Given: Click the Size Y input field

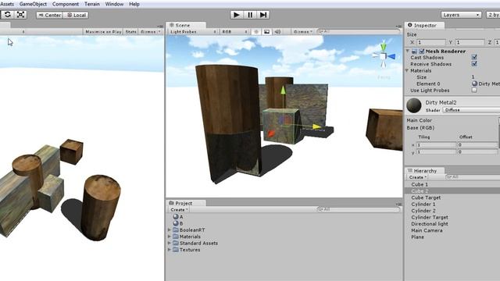Looking at the screenshot, I should [x=470, y=42].
